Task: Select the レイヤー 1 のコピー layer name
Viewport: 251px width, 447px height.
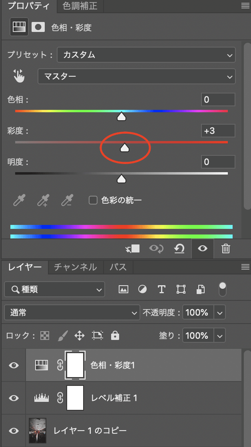Action: click(90, 431)
